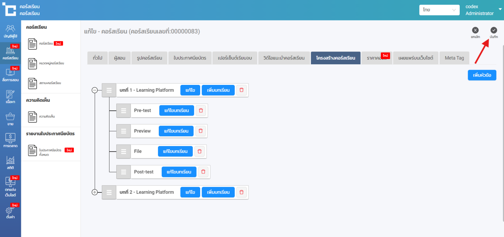Open the shopping basket sales icon in sidebar
The height and width of the screenshot is (237, 504).
[x=10, y=117]
